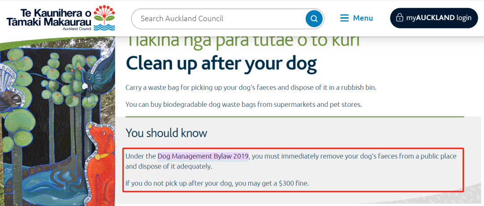Click the 'Clean up after your dog' heading
Image resolution: width=484 pixels, height=206 pixels.
click(221, 63)
